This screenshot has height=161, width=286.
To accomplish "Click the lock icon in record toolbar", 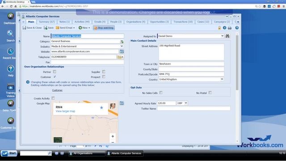I will 219,28.
